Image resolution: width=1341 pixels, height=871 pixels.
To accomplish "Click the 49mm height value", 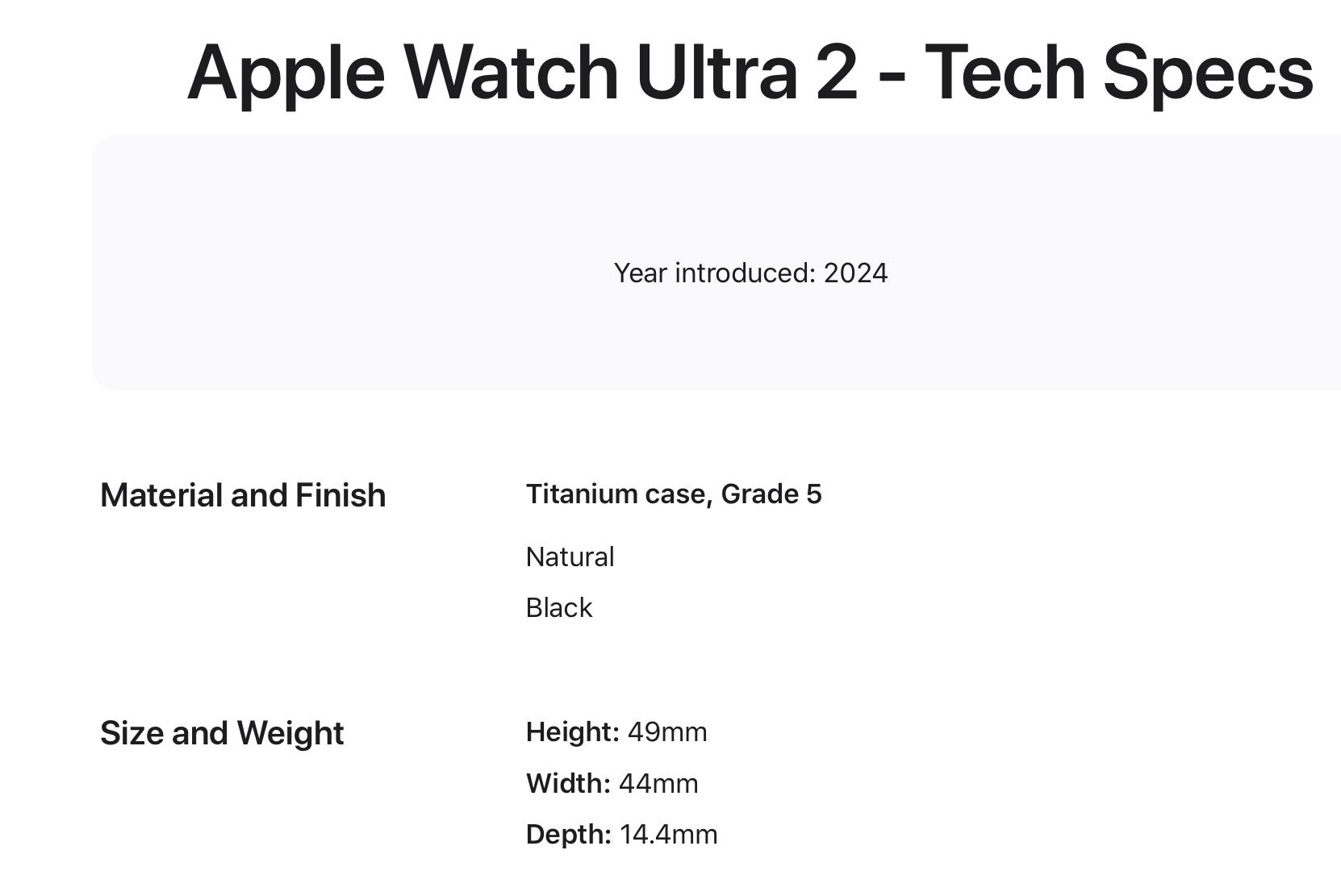I will [667, 732].
